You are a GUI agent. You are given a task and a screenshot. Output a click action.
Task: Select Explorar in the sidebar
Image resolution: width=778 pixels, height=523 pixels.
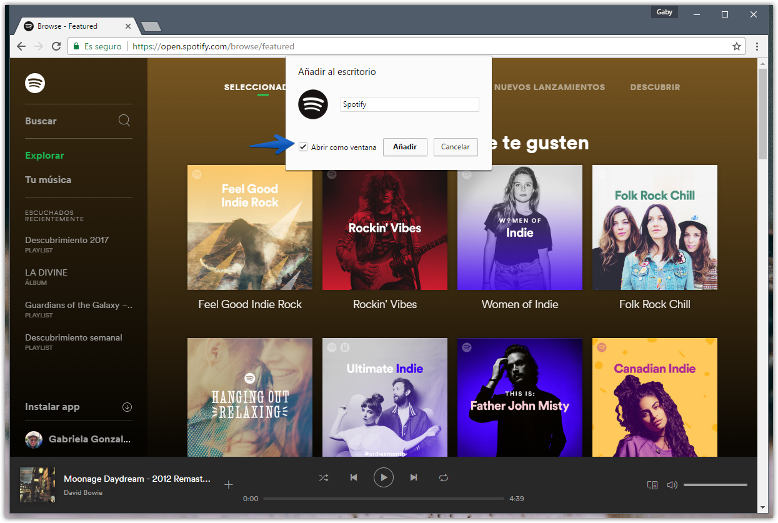[44, 156]
